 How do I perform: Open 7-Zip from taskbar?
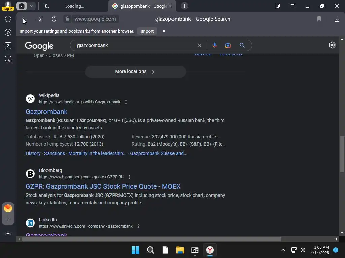195,250
